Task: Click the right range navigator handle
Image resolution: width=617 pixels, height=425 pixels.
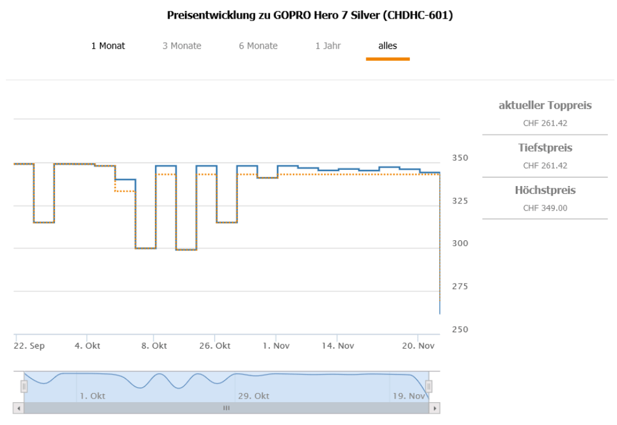Action: click(429, 387)
